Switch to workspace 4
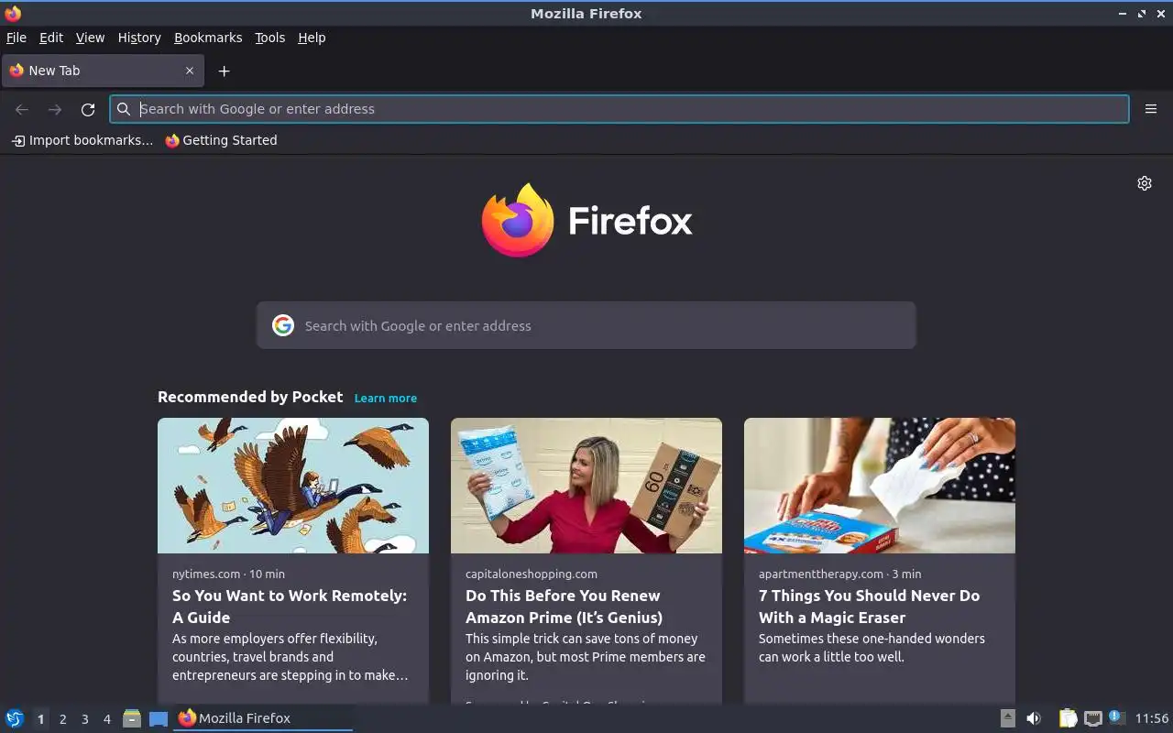 coord(107,719)
